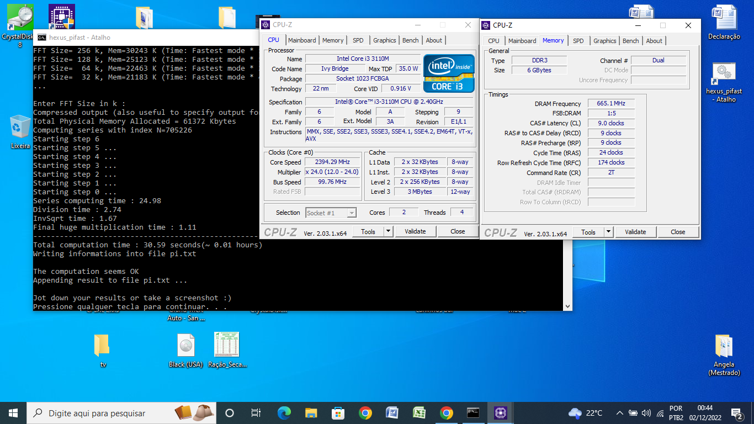
Task: Open Excel from the taskbar
Action: coord(419,413)
